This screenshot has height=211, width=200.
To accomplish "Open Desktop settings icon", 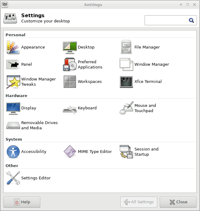I will [x=70, y=47].
